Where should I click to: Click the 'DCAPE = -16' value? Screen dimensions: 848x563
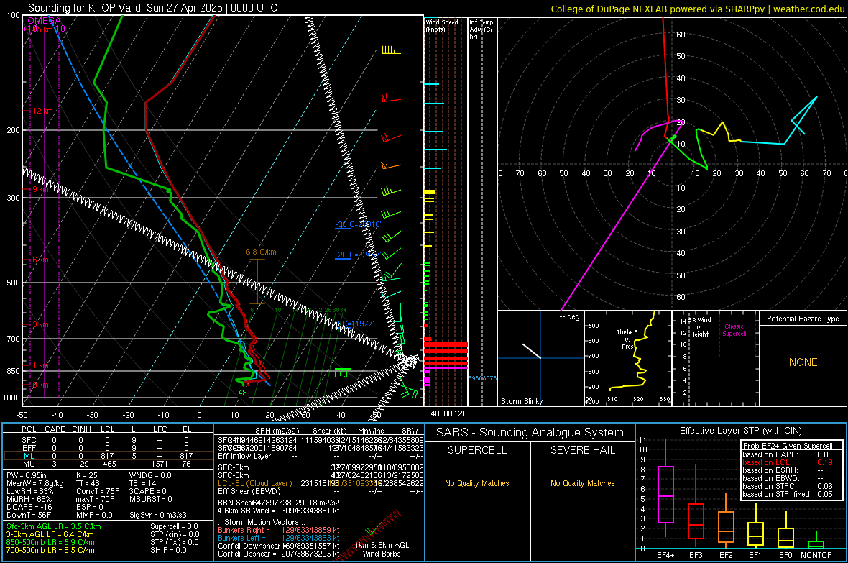coord(29,507)
